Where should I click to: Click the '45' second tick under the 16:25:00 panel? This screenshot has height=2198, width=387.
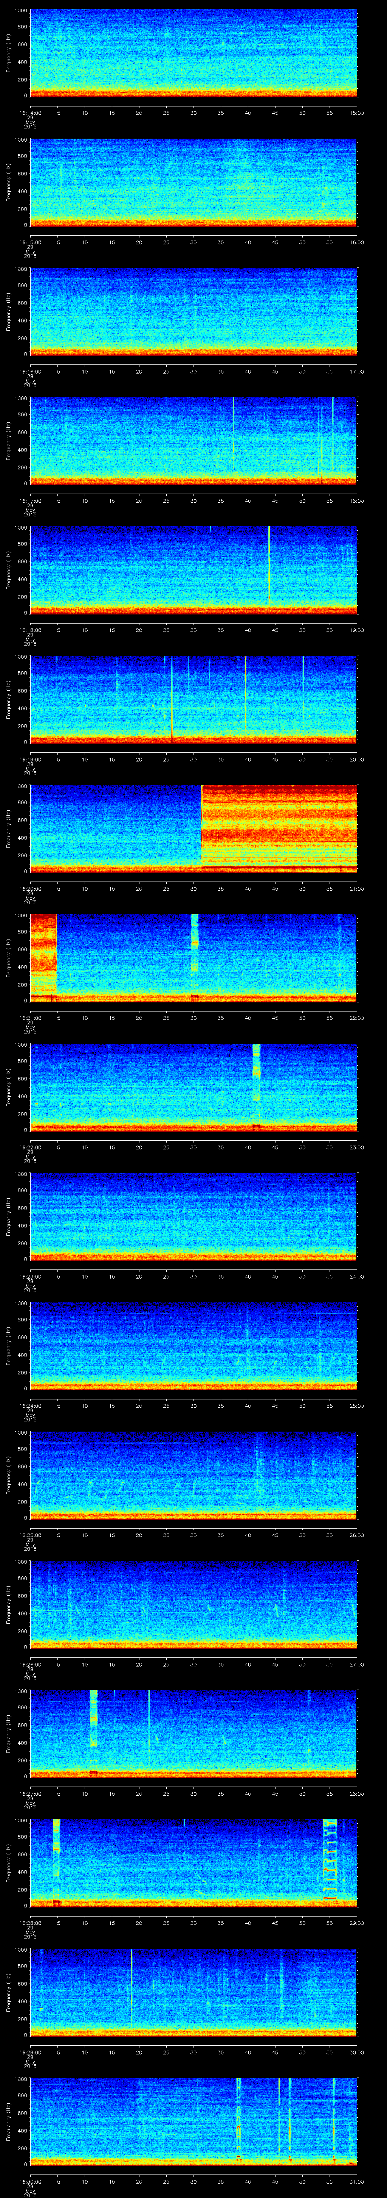click(276, 1535)
